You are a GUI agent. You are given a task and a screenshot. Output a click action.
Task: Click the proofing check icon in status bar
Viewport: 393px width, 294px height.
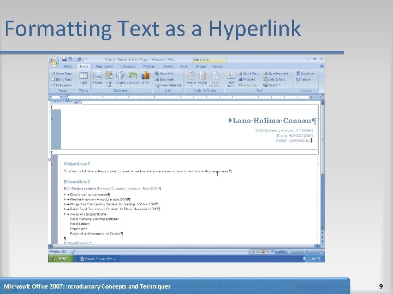click(73, 252)
